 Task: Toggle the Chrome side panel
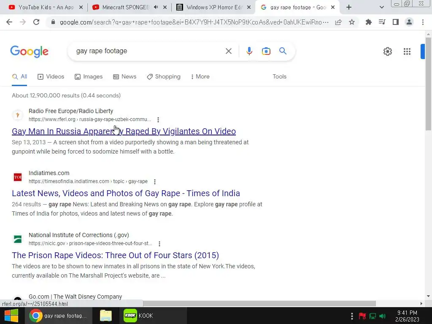click(396, 22)
